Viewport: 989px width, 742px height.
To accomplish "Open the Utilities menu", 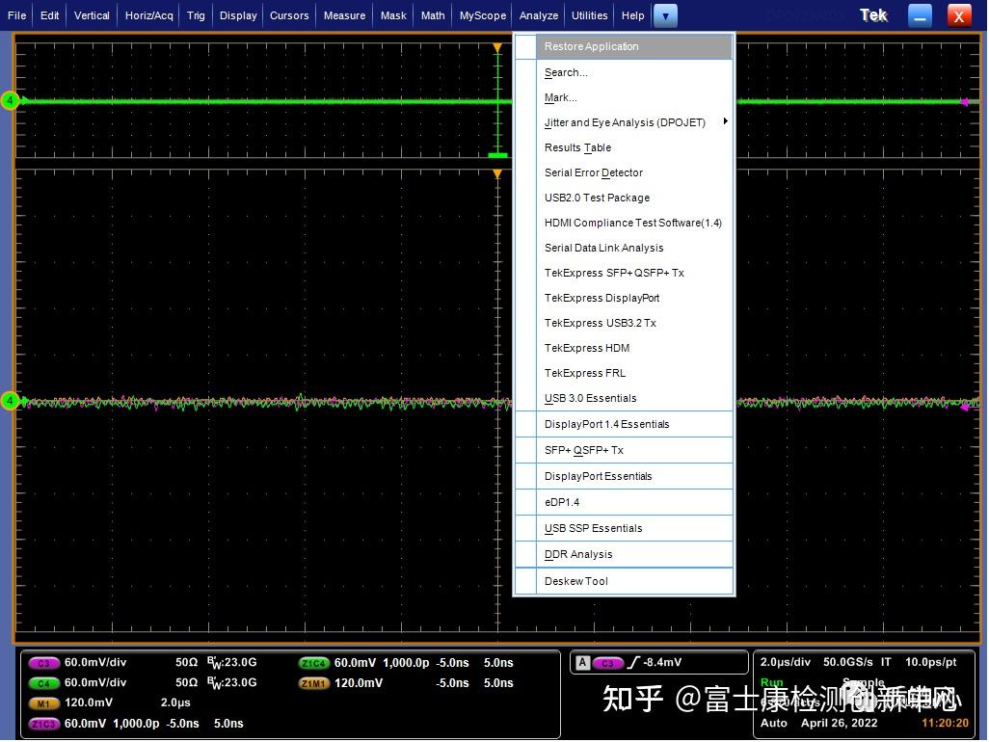I will click(590, 14).
